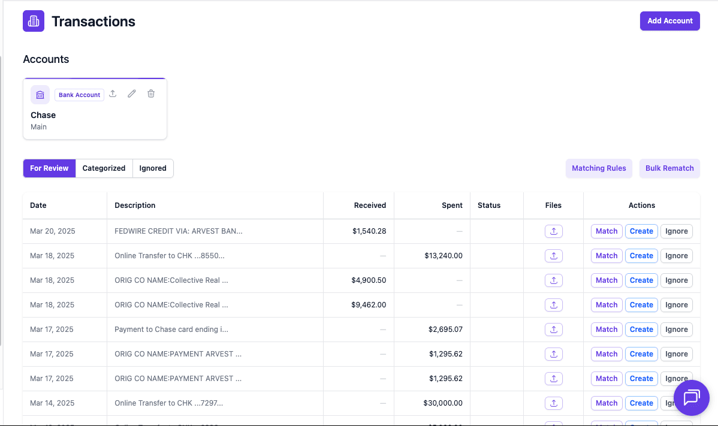Switch to the Ignored tab
718x426 pixels.
click(x=152, y=168)
